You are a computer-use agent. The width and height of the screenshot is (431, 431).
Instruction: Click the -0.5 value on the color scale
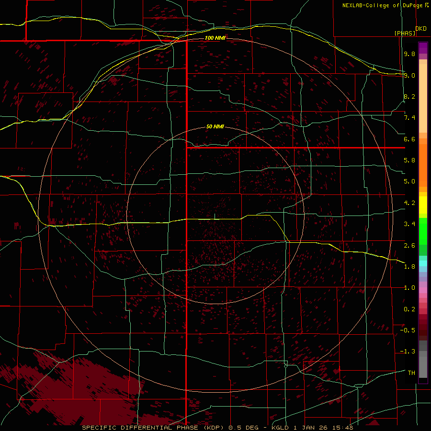(x=408, y=330)
